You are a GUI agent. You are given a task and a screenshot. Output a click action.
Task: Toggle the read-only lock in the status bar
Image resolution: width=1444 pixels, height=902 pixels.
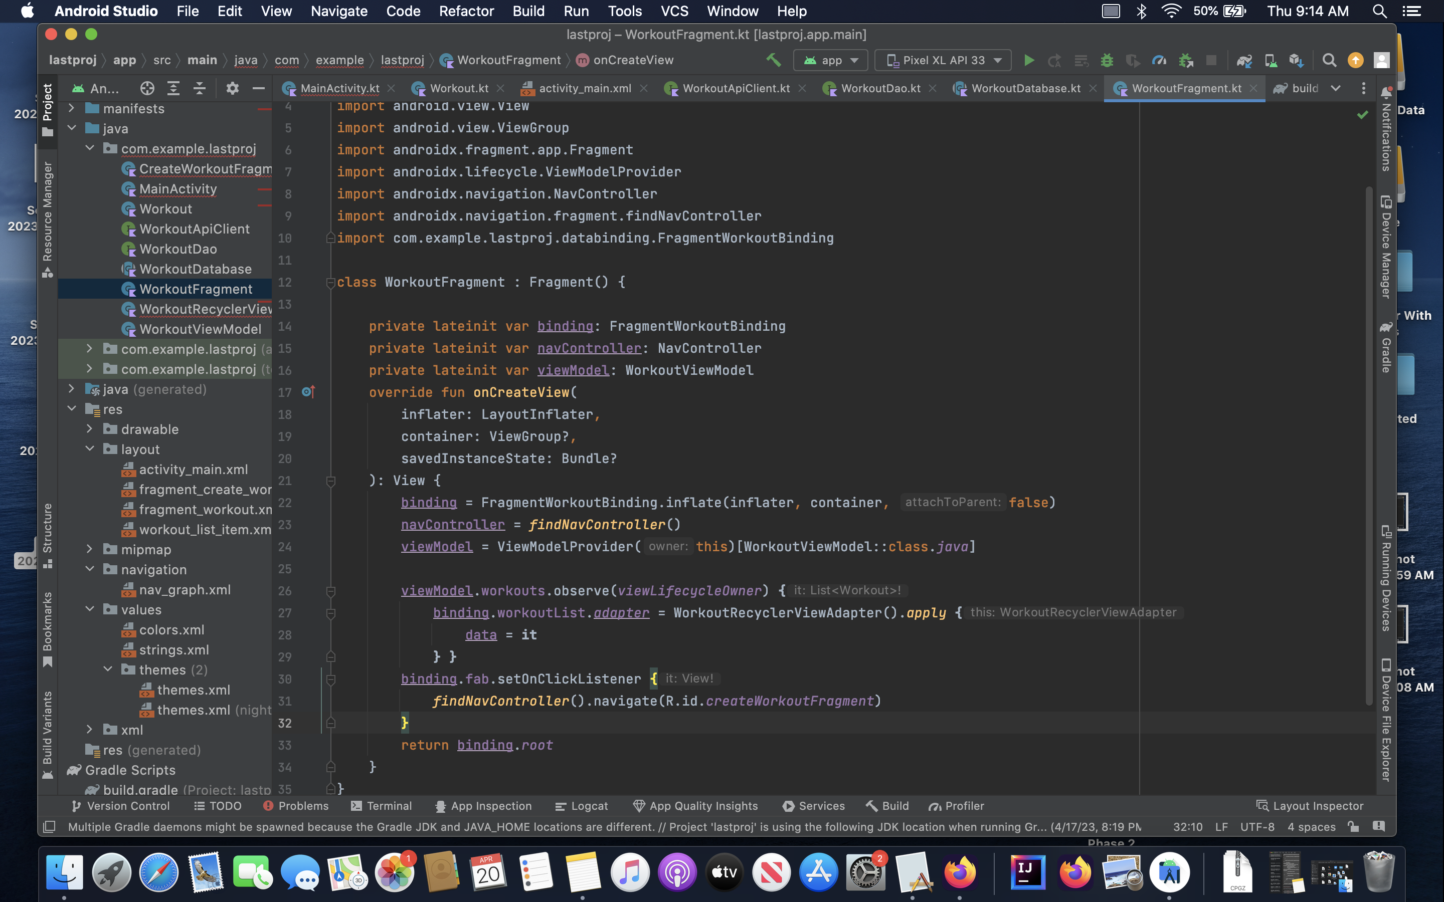click(1353, 826)
